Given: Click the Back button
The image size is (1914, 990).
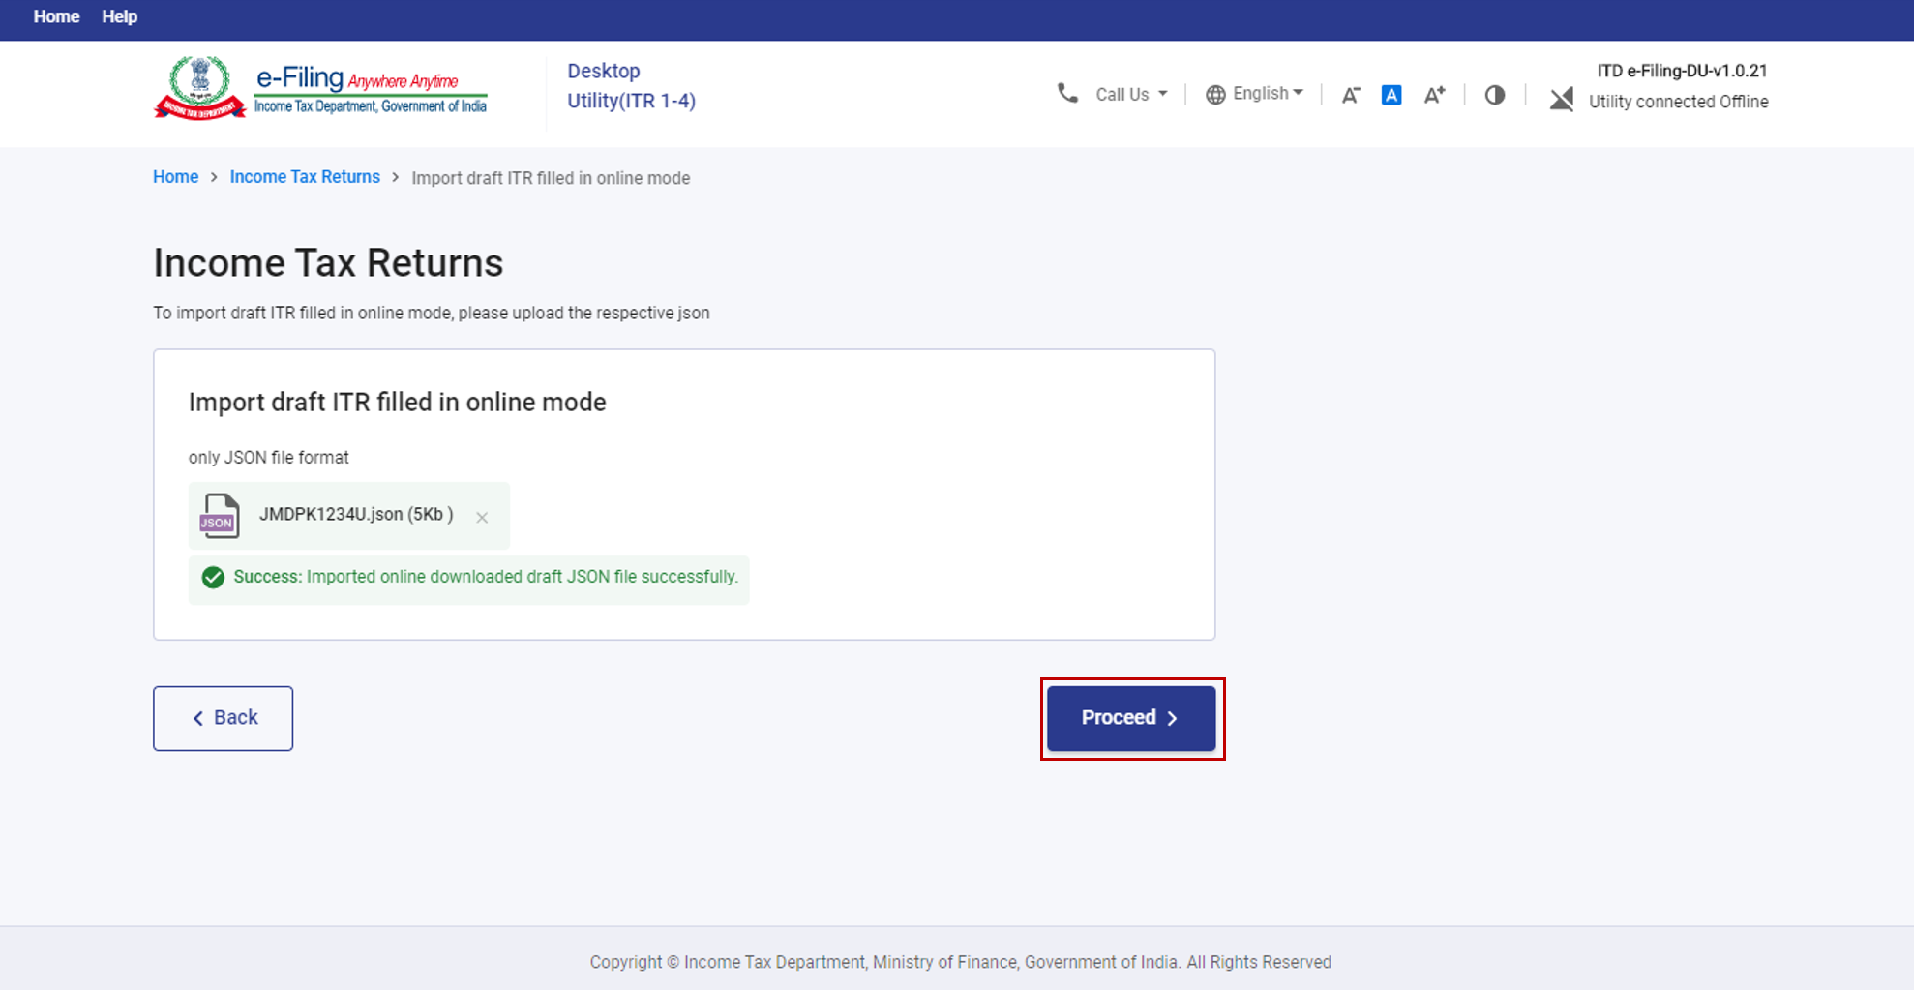Looking at the screenshot, I should 223,718.
